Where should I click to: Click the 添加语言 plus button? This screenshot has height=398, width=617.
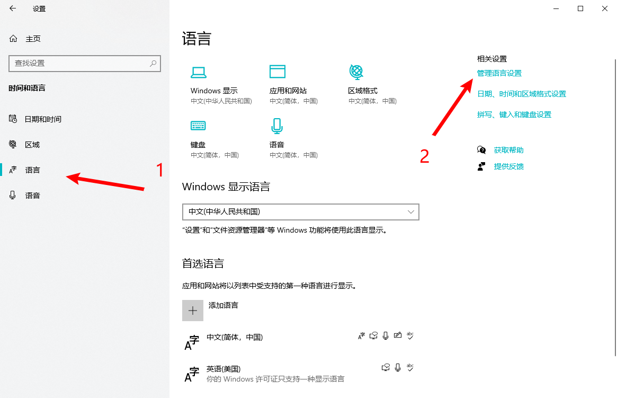(x=193, y=310)
